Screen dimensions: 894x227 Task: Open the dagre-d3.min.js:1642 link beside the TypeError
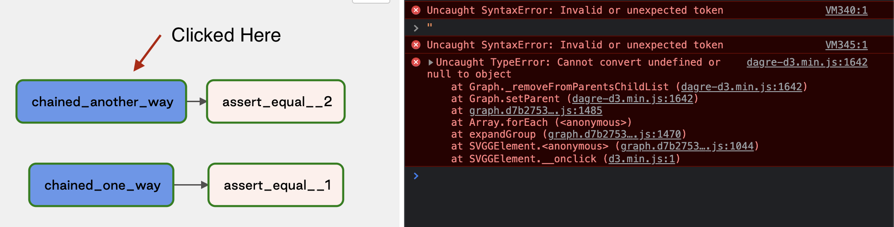pos(807,62)
